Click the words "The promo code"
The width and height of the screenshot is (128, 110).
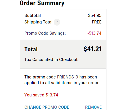[40, 77]
